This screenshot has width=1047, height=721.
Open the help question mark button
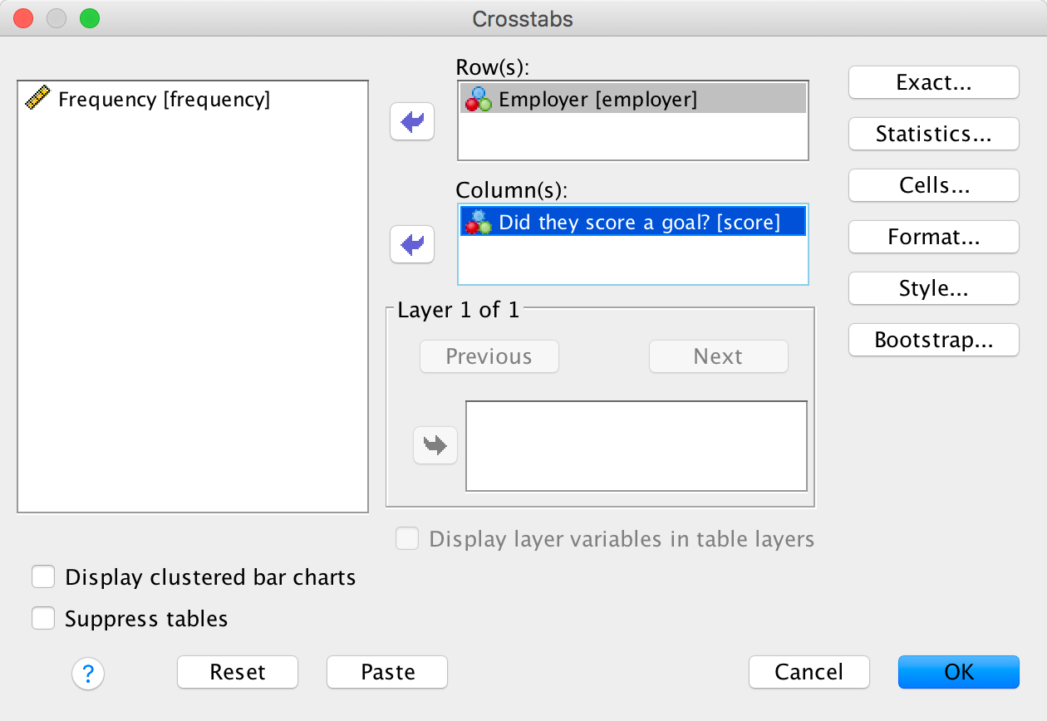(x=88, y=673)
